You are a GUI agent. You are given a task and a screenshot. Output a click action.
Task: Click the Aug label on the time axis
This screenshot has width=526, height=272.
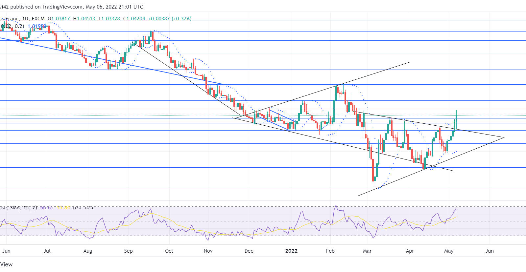[88, 251]
